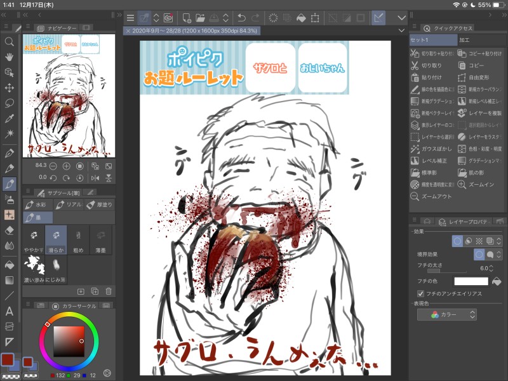The image size is (508, 381).
Task: Open save options stepper arrows
Action: (225, 18)
